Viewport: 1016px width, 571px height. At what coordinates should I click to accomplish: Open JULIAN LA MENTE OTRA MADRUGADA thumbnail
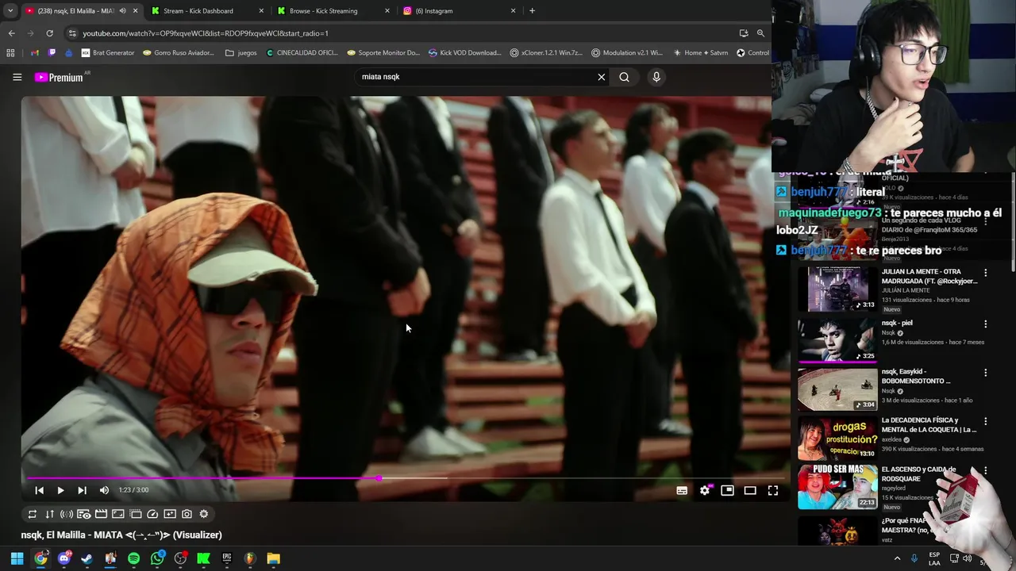(x=837, y=289)
